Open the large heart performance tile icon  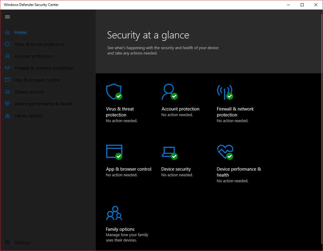click(x=225, y=152)
